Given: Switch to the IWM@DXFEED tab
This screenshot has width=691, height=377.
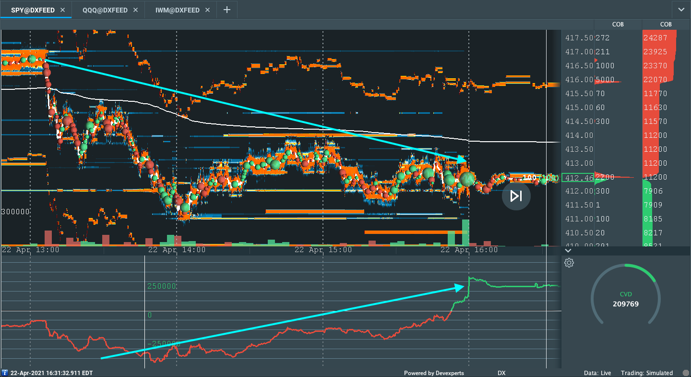Looking at the screenshot, I should tap(180, 10).
